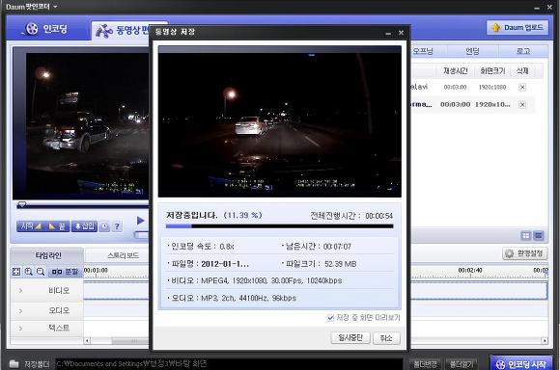Screen dimensions: 560x370
Task: Click the 00:02:40 mark on the timeline ruler
Action: [470, 270]
